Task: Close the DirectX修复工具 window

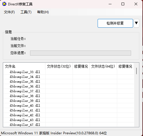Action: coord(136,4)
